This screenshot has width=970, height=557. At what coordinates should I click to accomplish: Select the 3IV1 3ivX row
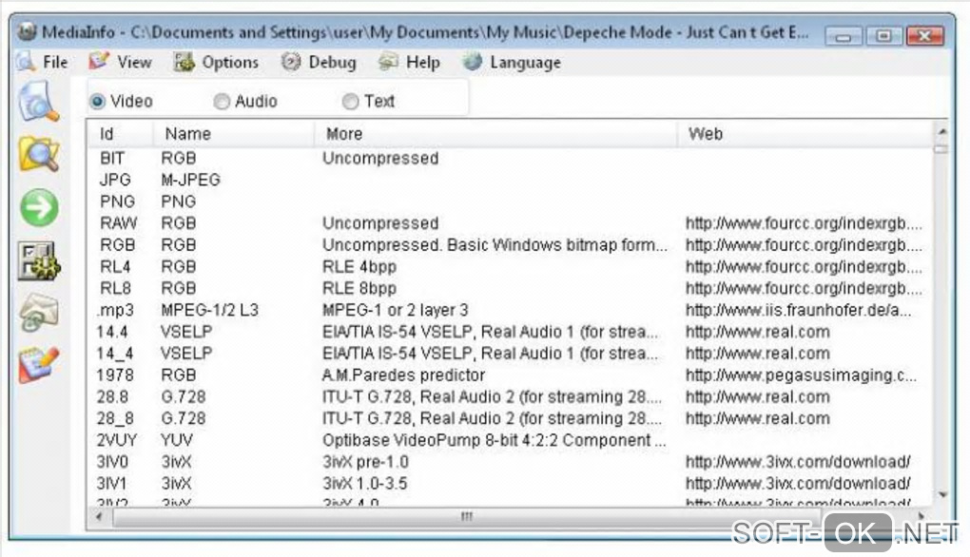pyautogui.click(x=510, y=484)
